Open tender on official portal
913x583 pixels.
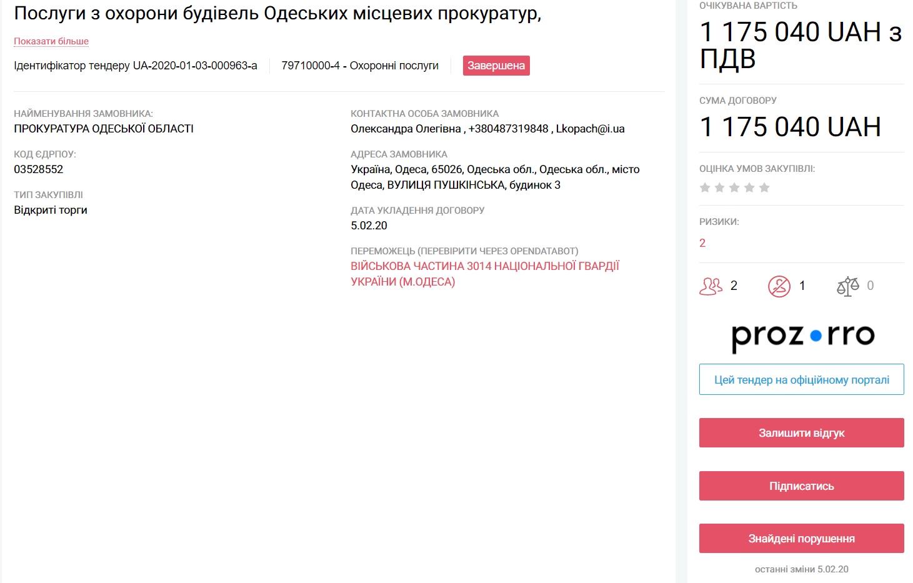coord(802,379)
